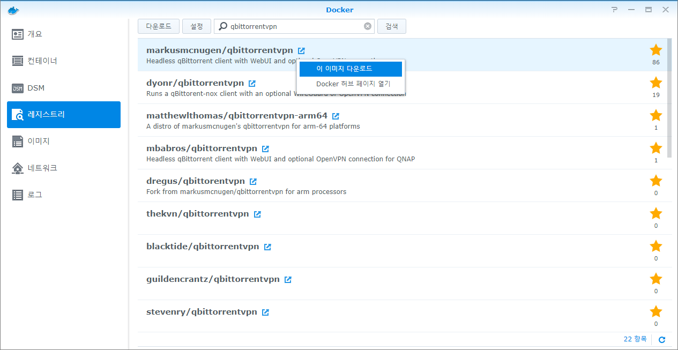
Task: Select thekvn/qbittorrentvpn title text
Action: [x=198, y=214]
